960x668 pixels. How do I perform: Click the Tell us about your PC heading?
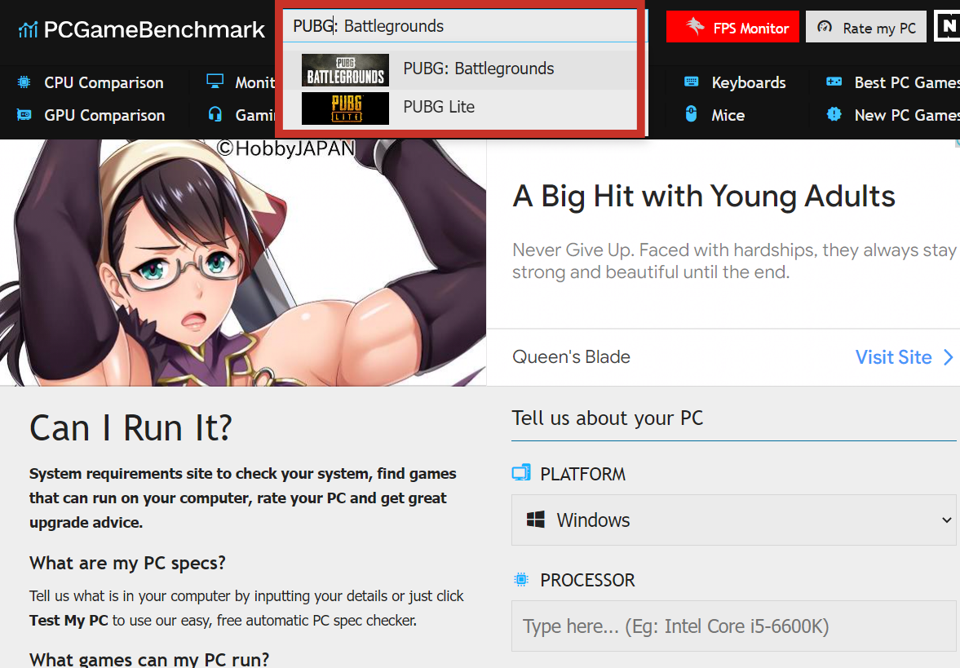(608, 418)
